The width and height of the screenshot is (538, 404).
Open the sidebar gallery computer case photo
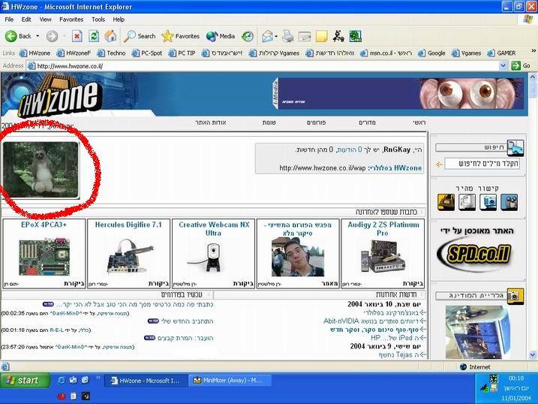pyautogui.click(x=477, y=332)
